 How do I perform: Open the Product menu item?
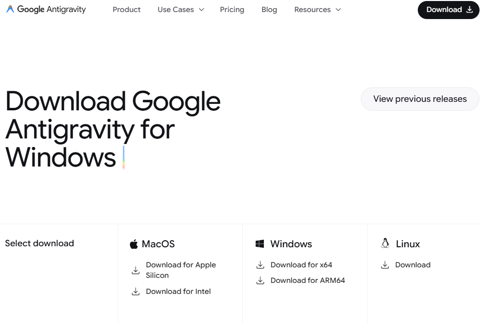click(126, 10)
